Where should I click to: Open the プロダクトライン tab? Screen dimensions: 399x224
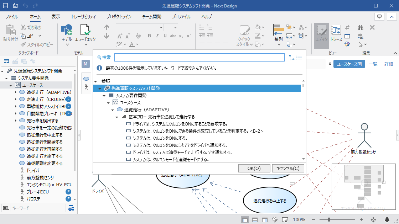pos(119,16)
